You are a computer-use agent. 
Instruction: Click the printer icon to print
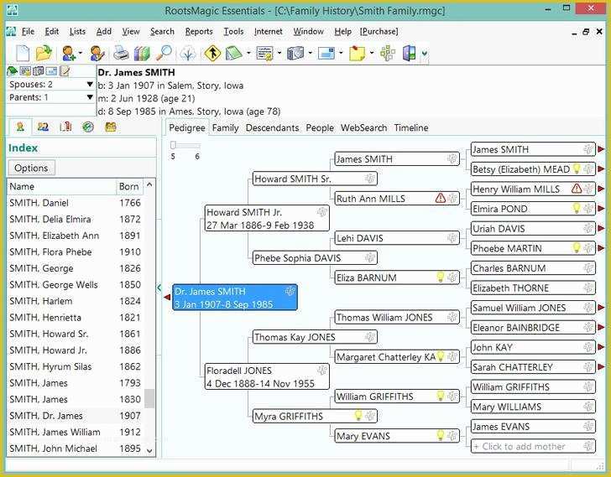tap(121, 53)
